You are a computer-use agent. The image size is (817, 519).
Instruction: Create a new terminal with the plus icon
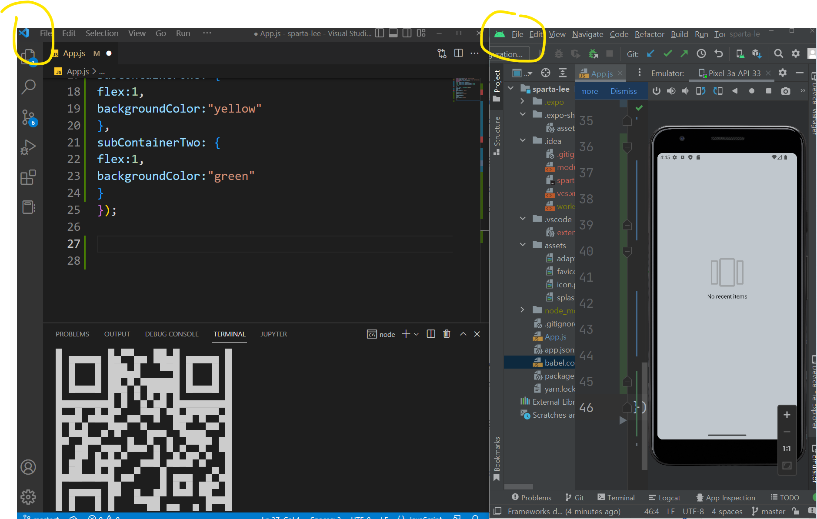point(406,334)
